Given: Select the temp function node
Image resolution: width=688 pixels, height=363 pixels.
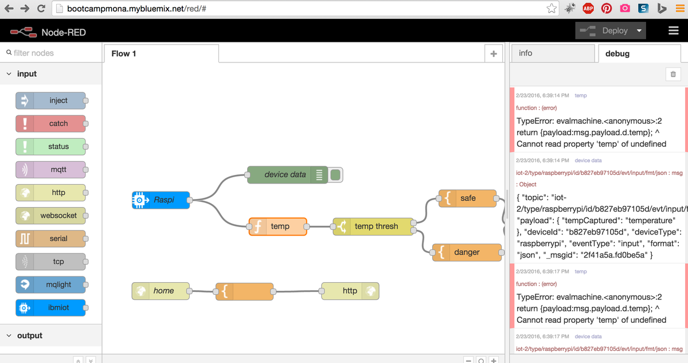Looking at the screenshot, I should pos(278,227).
